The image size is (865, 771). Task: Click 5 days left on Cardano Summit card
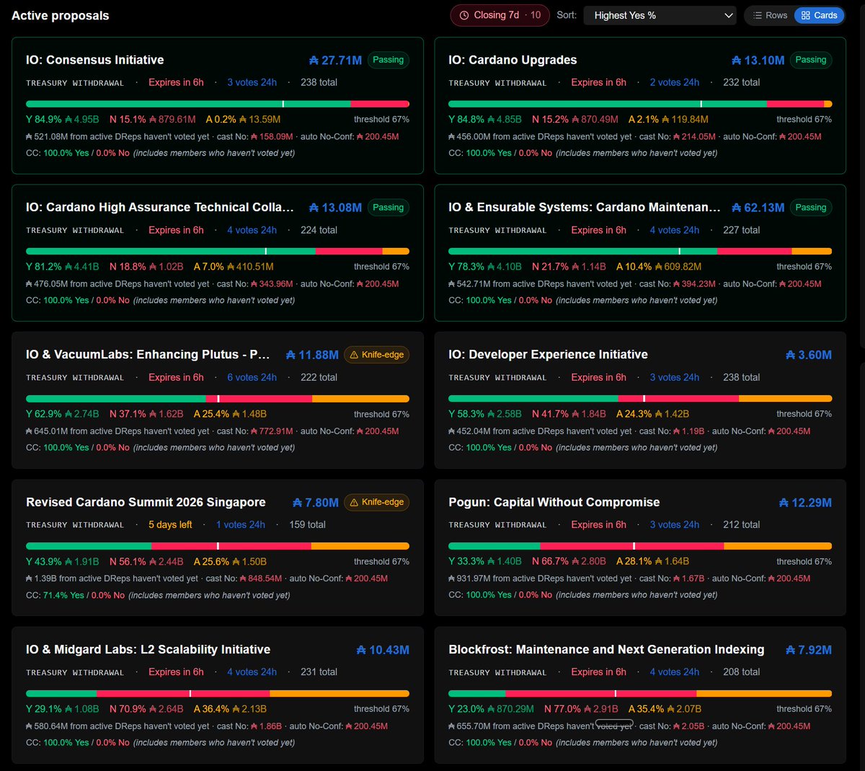point(170,524)
